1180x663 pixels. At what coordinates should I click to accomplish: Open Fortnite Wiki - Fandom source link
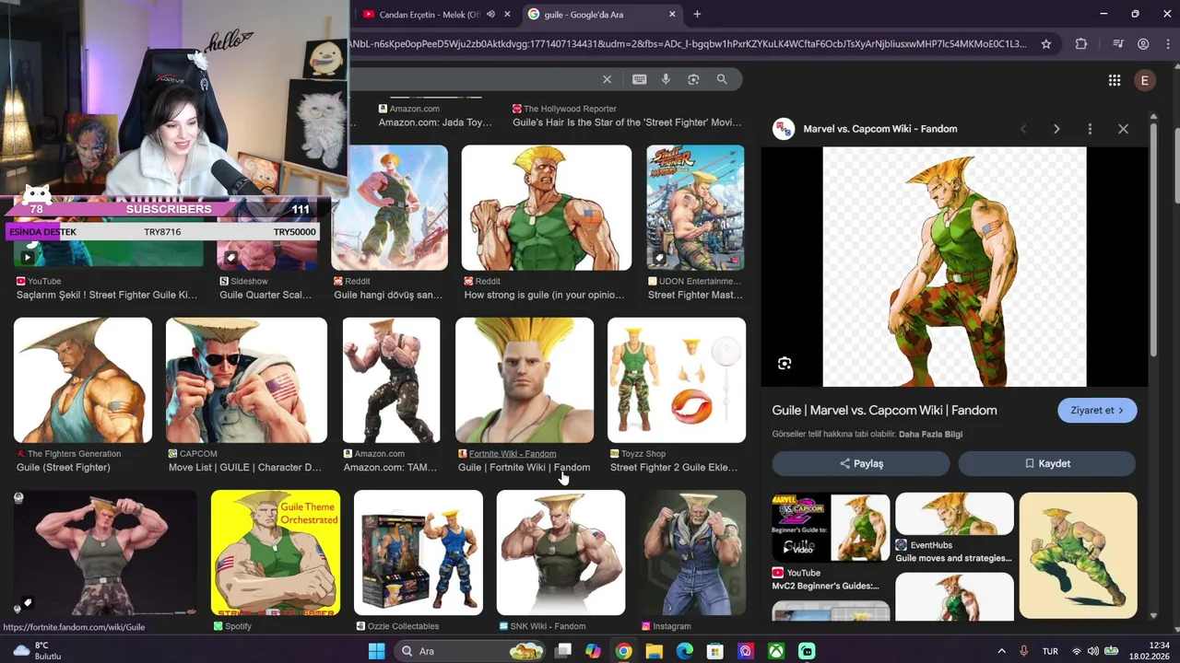point(513,453)
